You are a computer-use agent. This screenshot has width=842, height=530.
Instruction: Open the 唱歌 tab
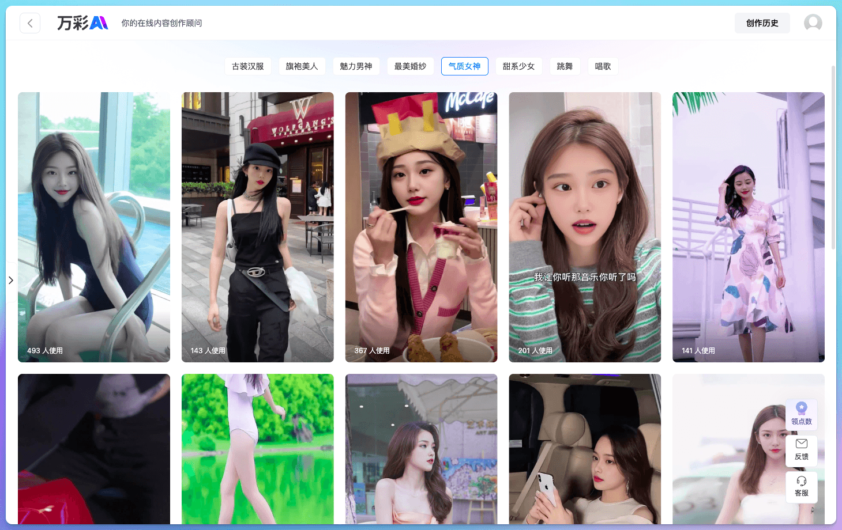(603, 66)
